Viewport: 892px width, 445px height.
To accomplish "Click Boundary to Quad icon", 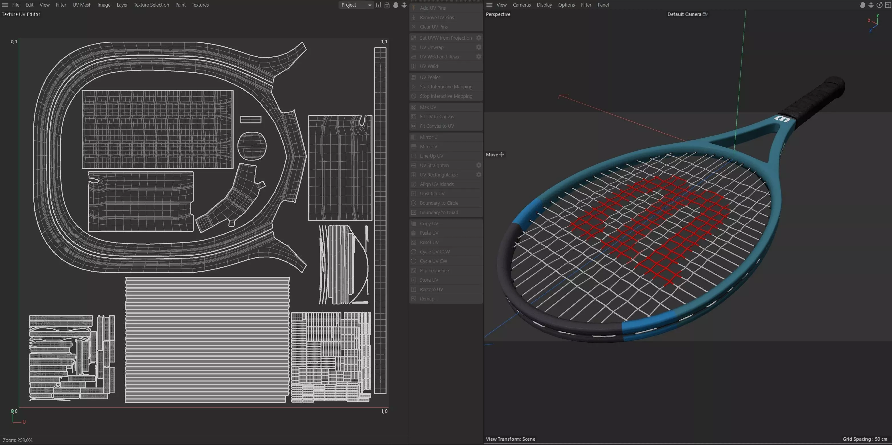I will click(413, 212).
